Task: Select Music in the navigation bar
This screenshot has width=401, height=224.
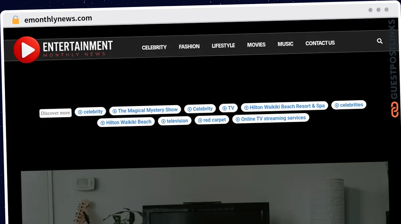Action: pyautogui.click(x=285, y=44)
